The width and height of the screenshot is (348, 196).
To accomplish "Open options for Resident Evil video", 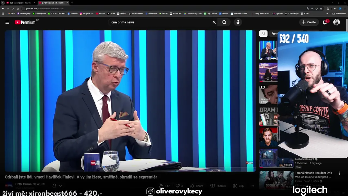I will 339,173.
